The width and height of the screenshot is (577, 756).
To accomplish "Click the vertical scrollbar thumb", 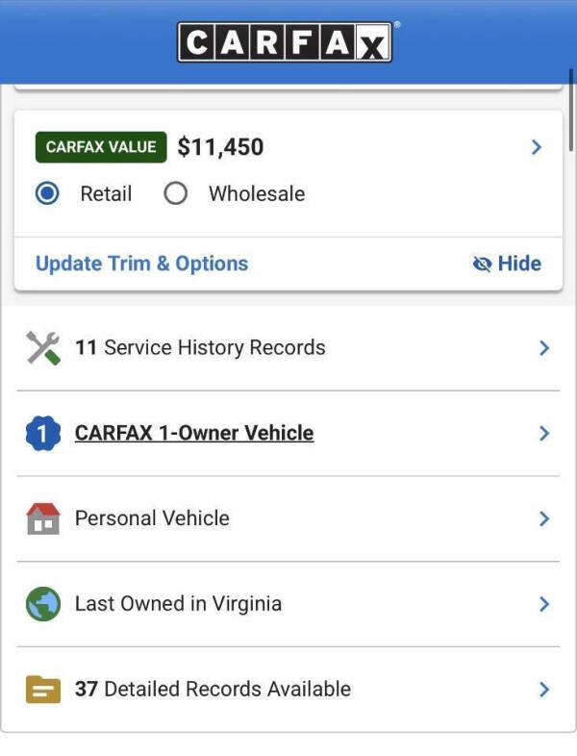I will click(571, 111).
